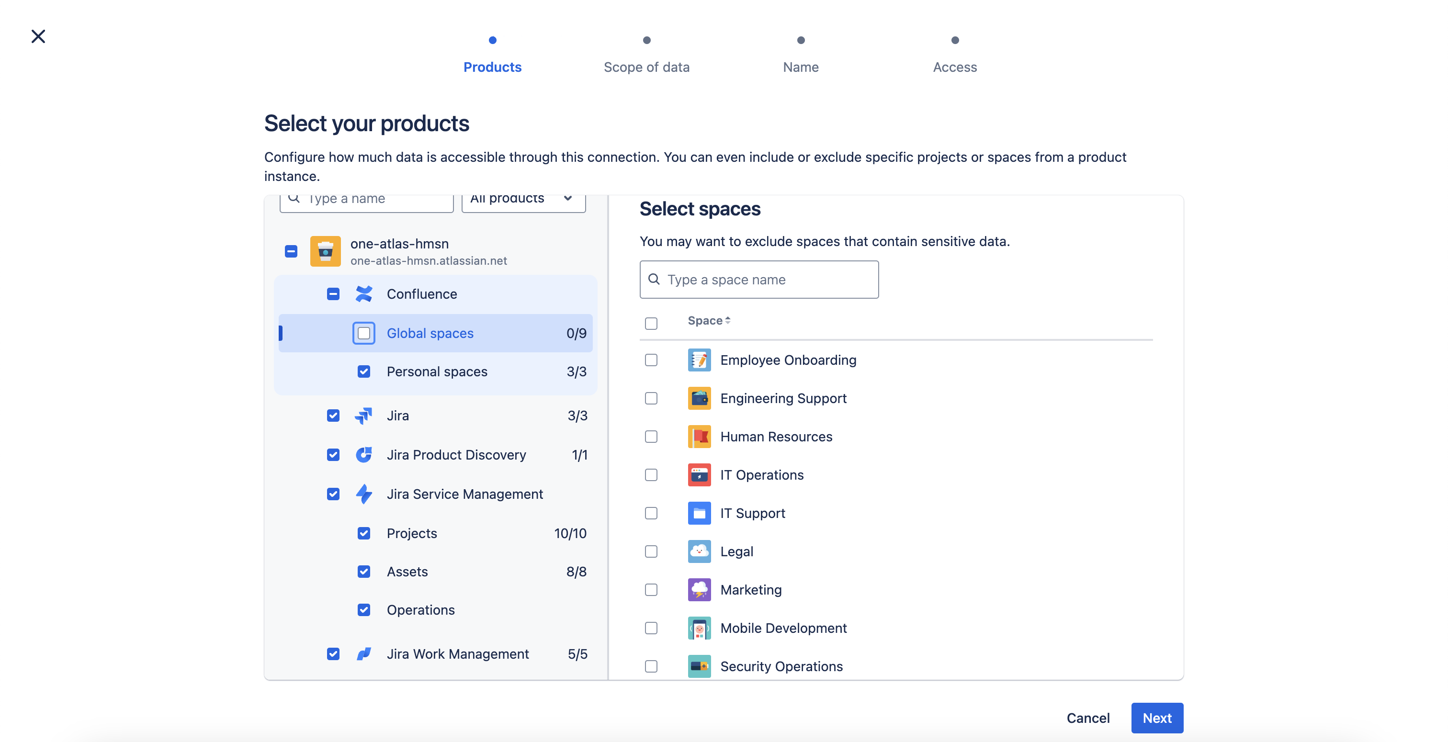1448x742 pixels.
Task: Click the Cancel button
Action: point(1088,718)
